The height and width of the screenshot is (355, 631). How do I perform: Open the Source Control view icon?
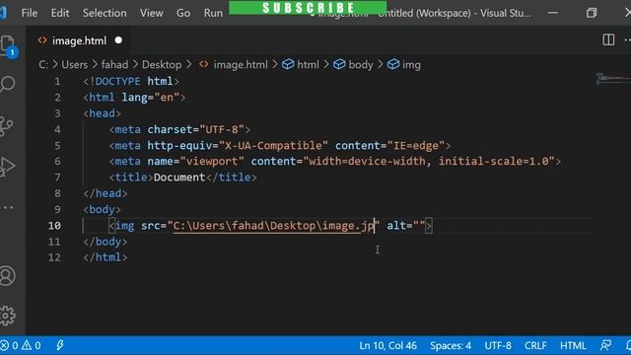coord(6,126)
